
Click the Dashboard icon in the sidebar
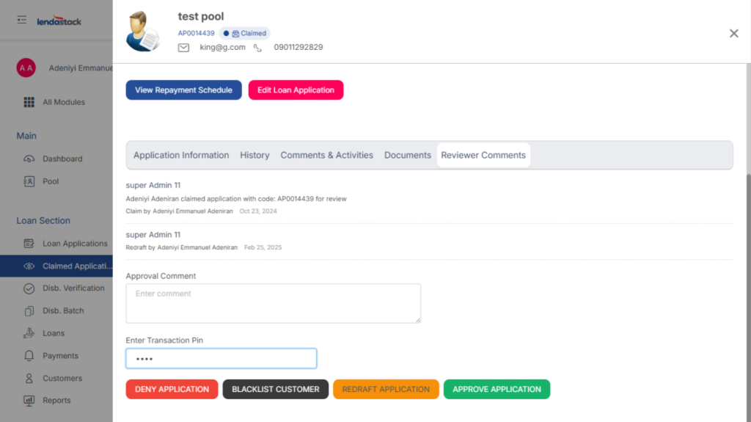[29, 159]
